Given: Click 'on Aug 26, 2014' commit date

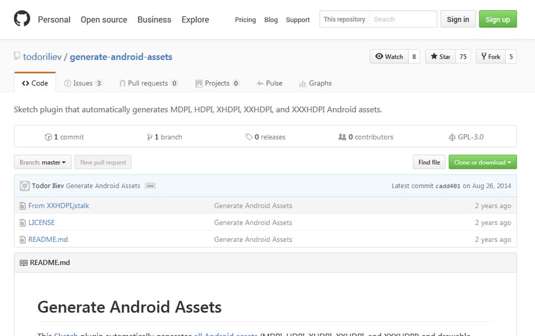Looking at the screenshot, I should (487, 186).
